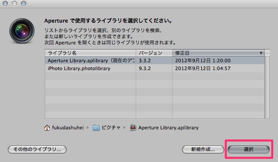Sort by 修正日 column header
This screenshot has height=162, width=278.
coord(218,53)
